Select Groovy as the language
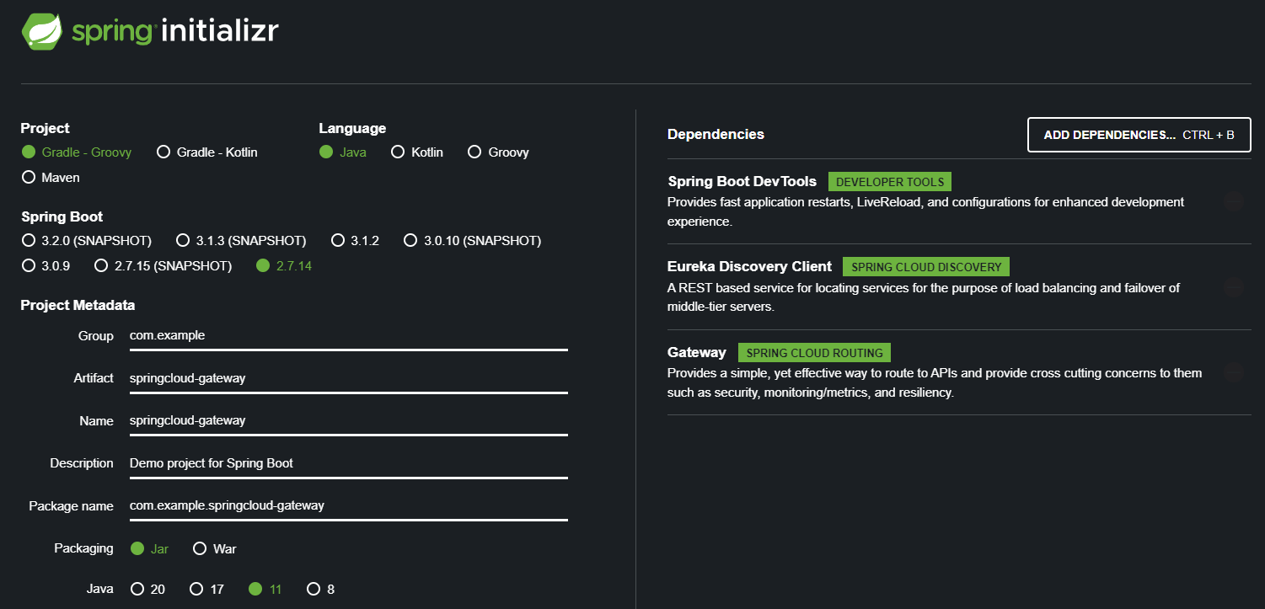This screenshot has width=1265, height=609. click(499, 152)
